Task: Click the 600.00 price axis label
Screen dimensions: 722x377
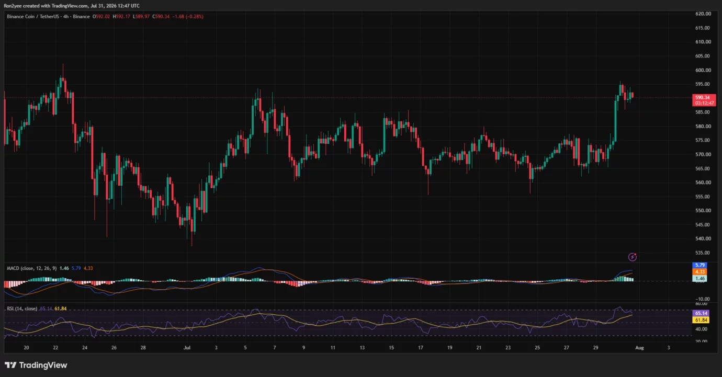Action: (702, 70)
